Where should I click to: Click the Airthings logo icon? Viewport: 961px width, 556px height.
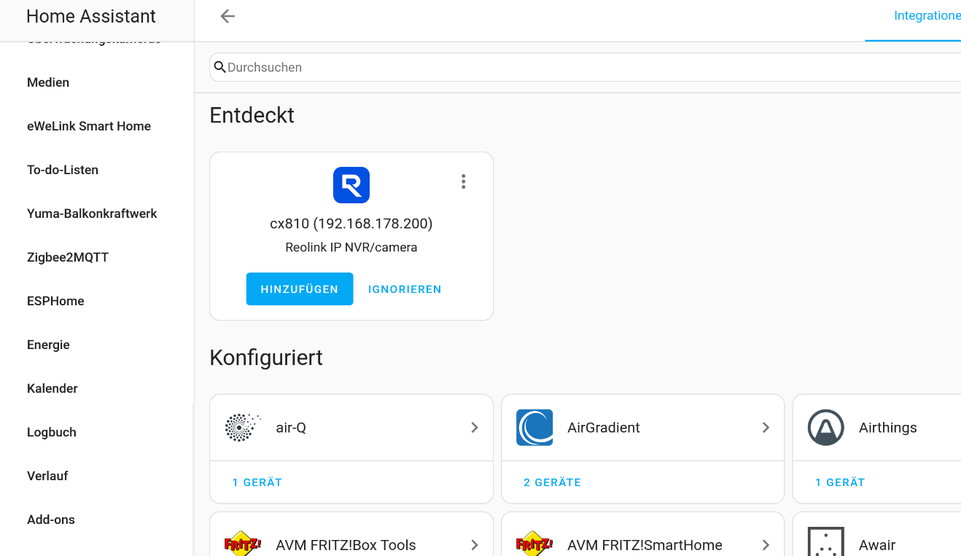[826, 428]
